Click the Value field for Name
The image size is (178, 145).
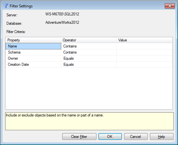144,46
